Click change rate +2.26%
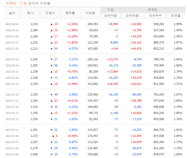 point(72,24)
